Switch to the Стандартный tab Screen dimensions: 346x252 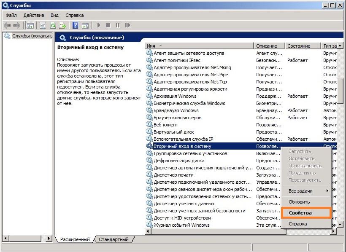point(114,239)
